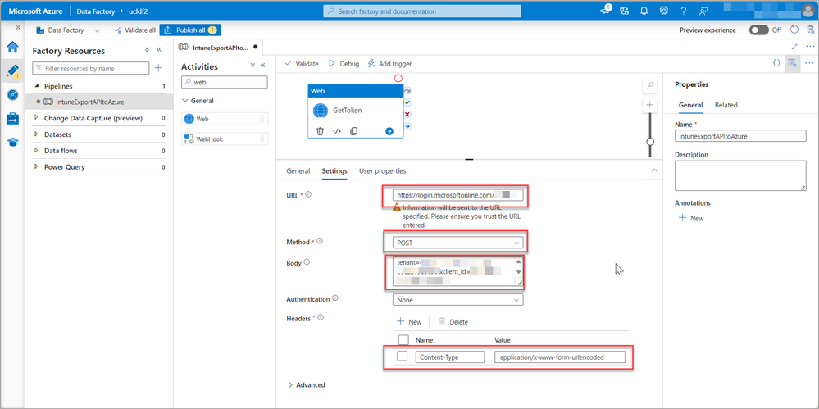This screenshot has height=409, width=819.
Task: Click Add trigger button
Action: pyautogui.click(x=389, y=64)
